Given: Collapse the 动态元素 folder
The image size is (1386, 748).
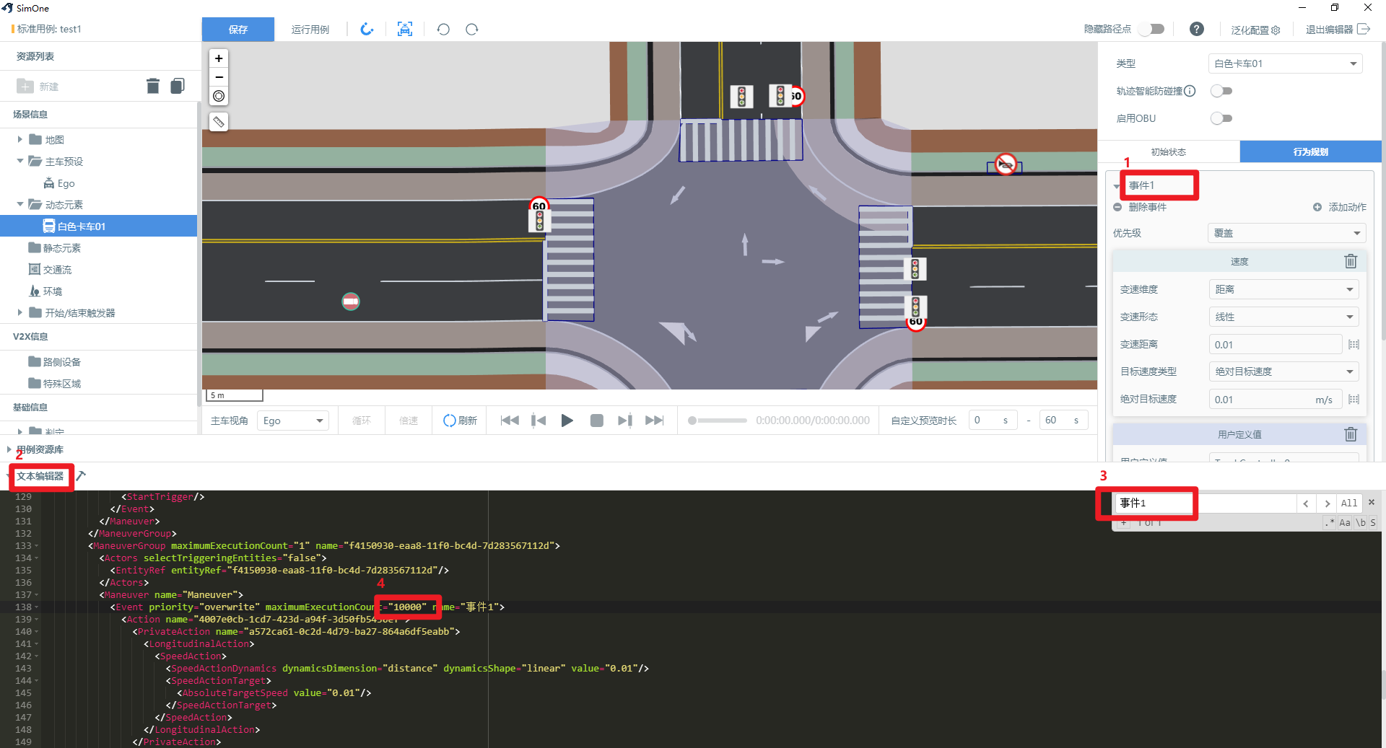Looking at the screenshot, I should point(20,204).
